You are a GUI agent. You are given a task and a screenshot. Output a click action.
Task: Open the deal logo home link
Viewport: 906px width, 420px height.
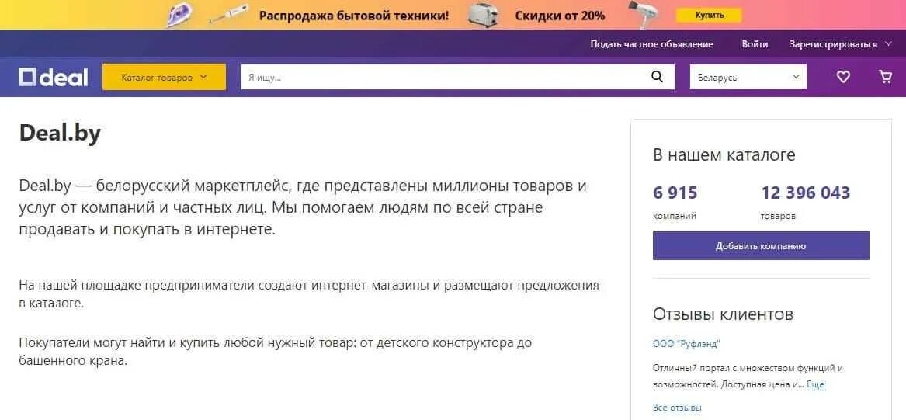click(53, 78)
